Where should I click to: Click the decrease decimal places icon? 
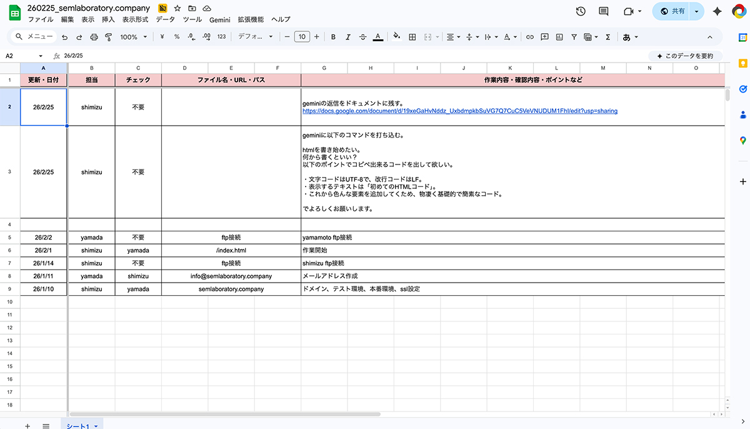point(191,37)
